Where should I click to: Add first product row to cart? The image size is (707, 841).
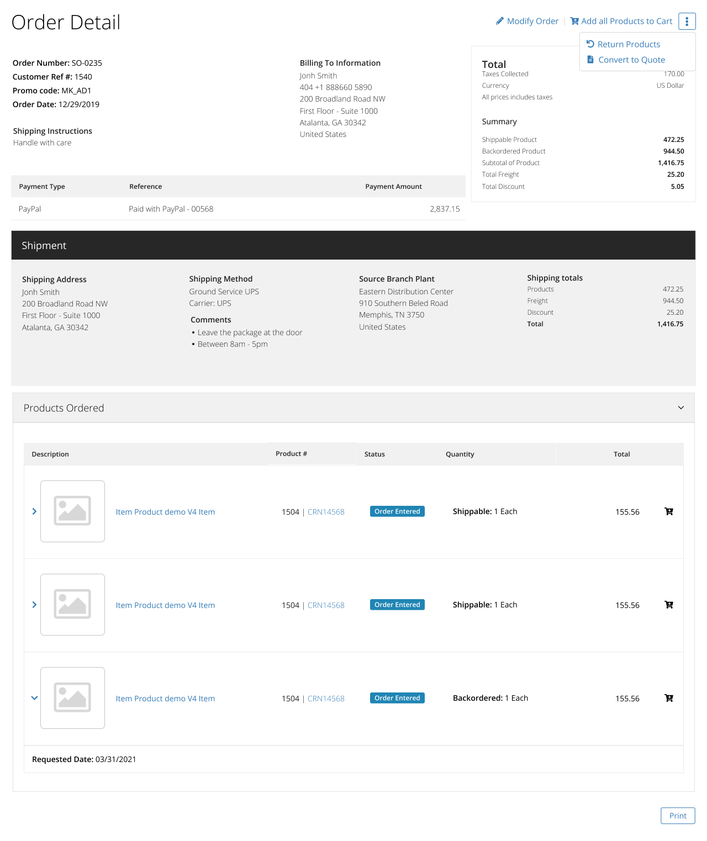click(x=668, y=511)
